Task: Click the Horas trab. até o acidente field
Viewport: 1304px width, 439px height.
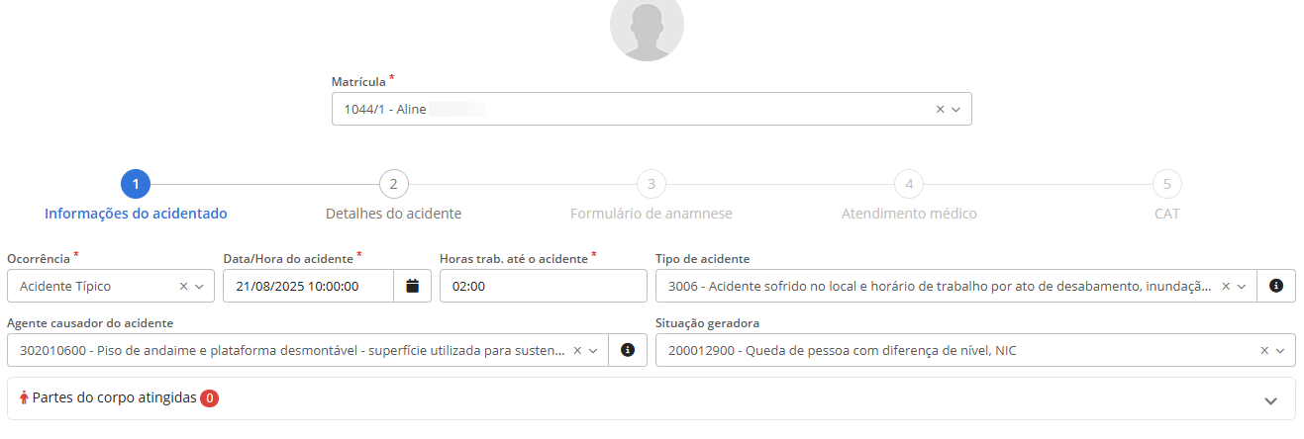Action: pyautogui.click(x=543, y=286)
